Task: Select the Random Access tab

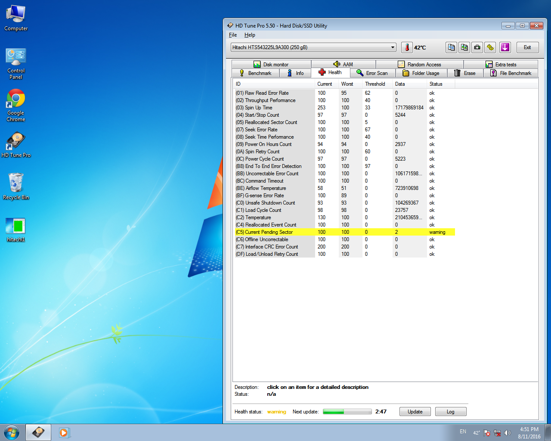Action: click(x=420, y=65)
